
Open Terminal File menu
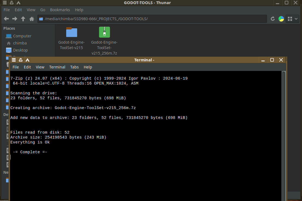pos(16,67)
